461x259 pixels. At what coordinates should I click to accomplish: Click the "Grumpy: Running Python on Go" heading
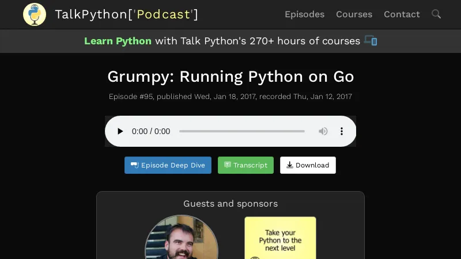[x=231, y=77]
